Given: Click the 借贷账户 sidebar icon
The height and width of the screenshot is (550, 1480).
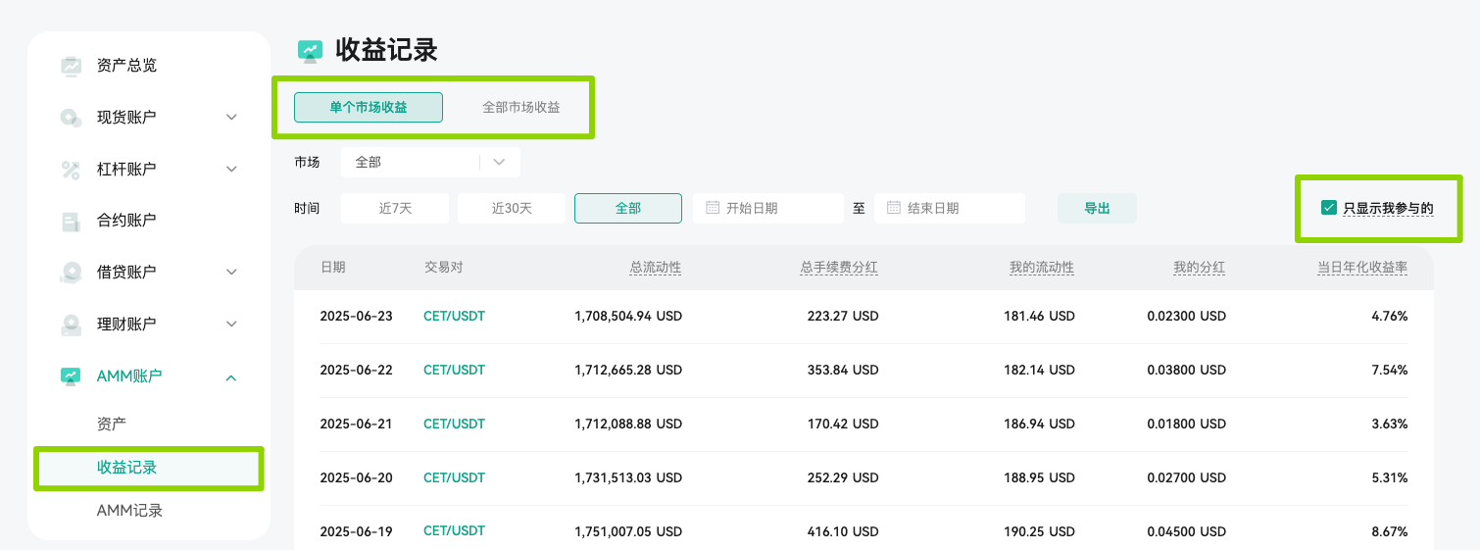Looking at the screenshot, I should (x=71, y=273).
